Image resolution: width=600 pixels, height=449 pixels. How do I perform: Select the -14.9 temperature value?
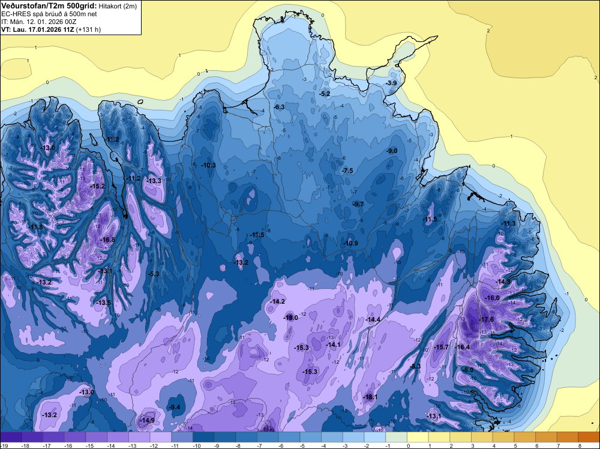(148, 420)
